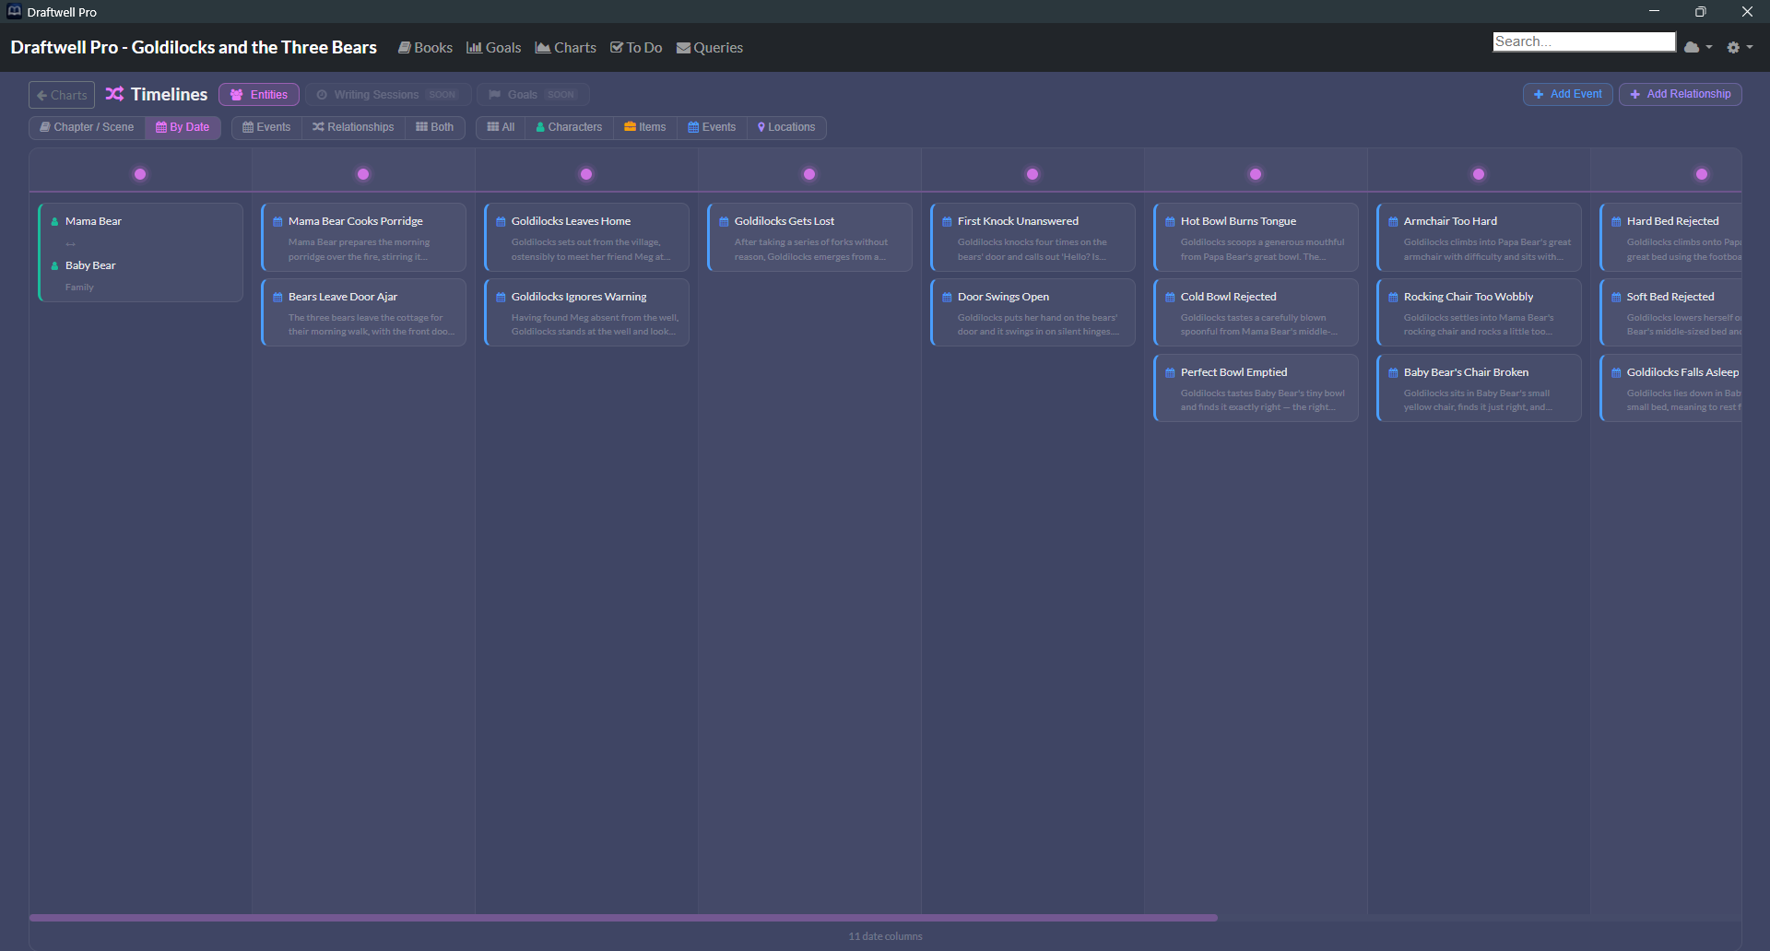The width and height of the screenshot is (1770, 951).
Task: Show Relationships only
Action: tap(353, 127)
